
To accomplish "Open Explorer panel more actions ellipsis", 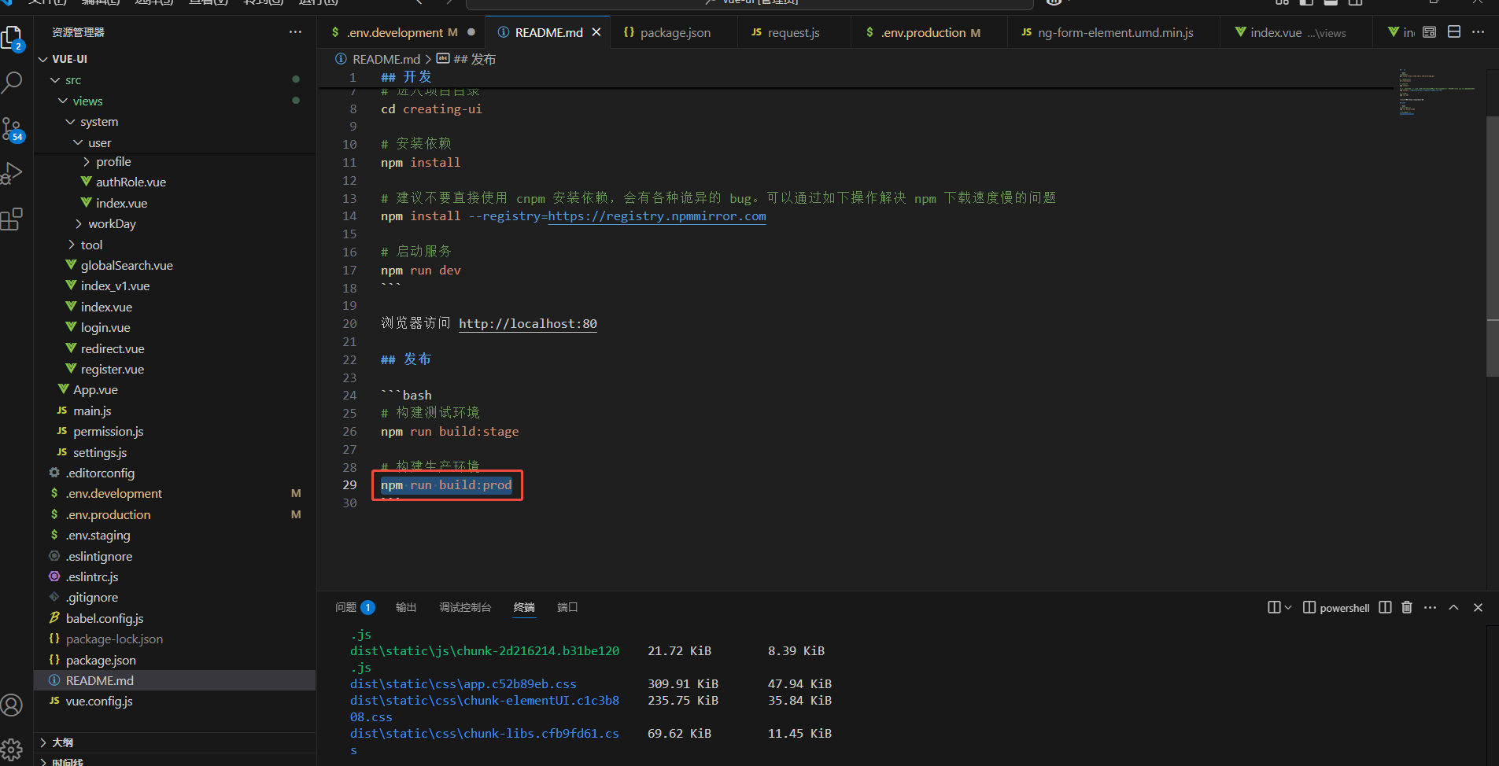I will [x=295, y=32].
